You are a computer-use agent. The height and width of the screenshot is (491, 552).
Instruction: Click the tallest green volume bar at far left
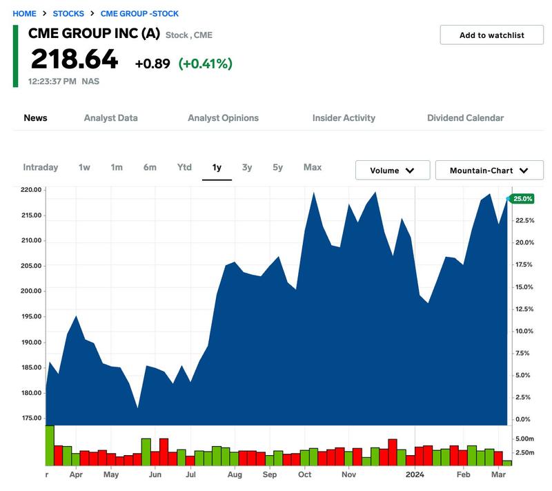click(50, 445)
